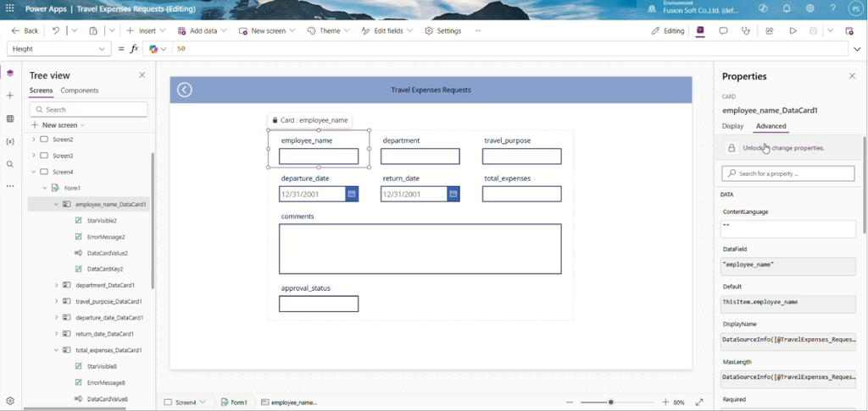
Task: Expand the formula bar chevron
Action: (x=857, y=48)
